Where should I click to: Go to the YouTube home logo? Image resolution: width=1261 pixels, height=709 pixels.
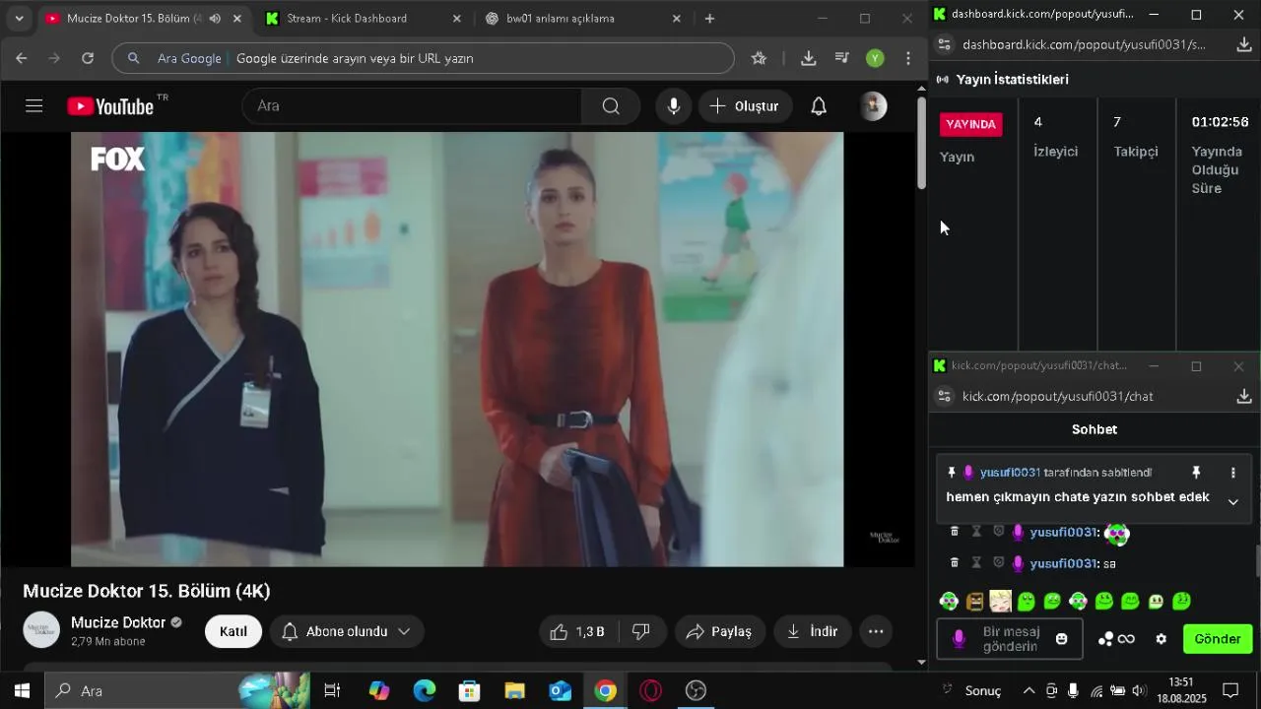point(110,106)
